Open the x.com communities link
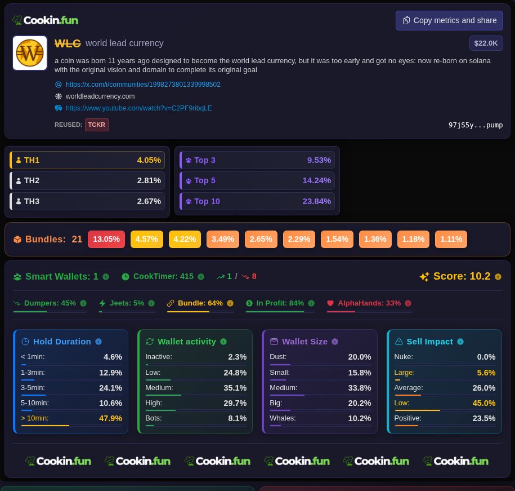This screenshot has width=515, height=491. pos(143,85)
